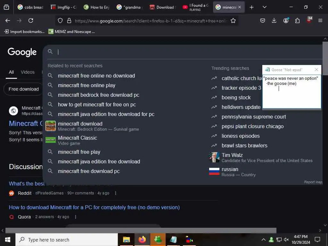Select russian Russia country suggestion
This screenshot has height=246, width=328.
[232, 172]
